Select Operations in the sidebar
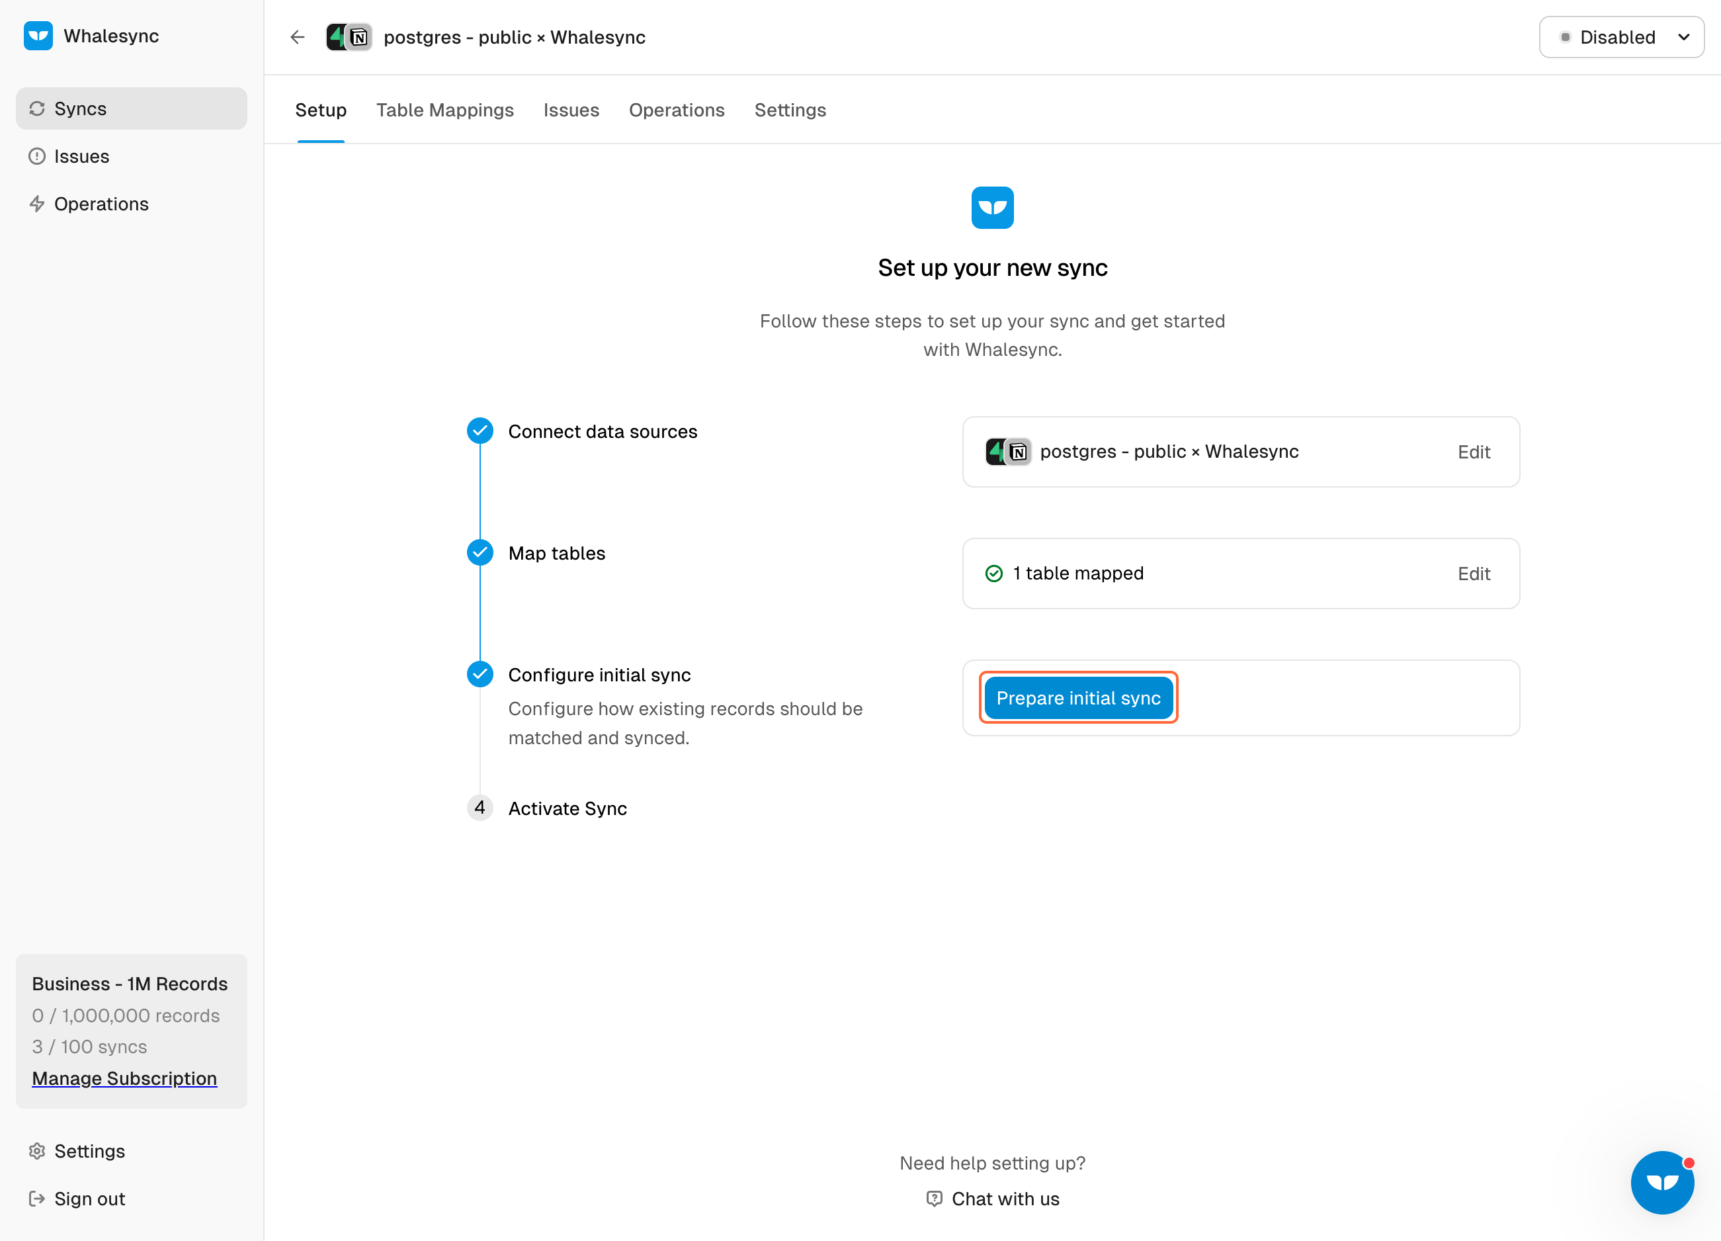The width and height of the screenshot is (1721, 1241). point(131,204)
